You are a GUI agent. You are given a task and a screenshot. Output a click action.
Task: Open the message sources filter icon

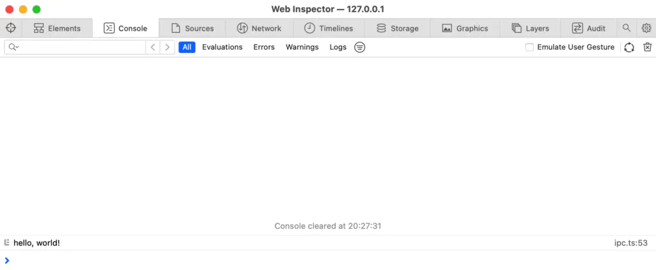[360, 47]
